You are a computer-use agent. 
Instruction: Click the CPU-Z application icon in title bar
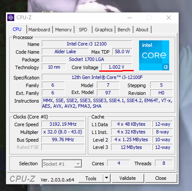coord(11,18)
